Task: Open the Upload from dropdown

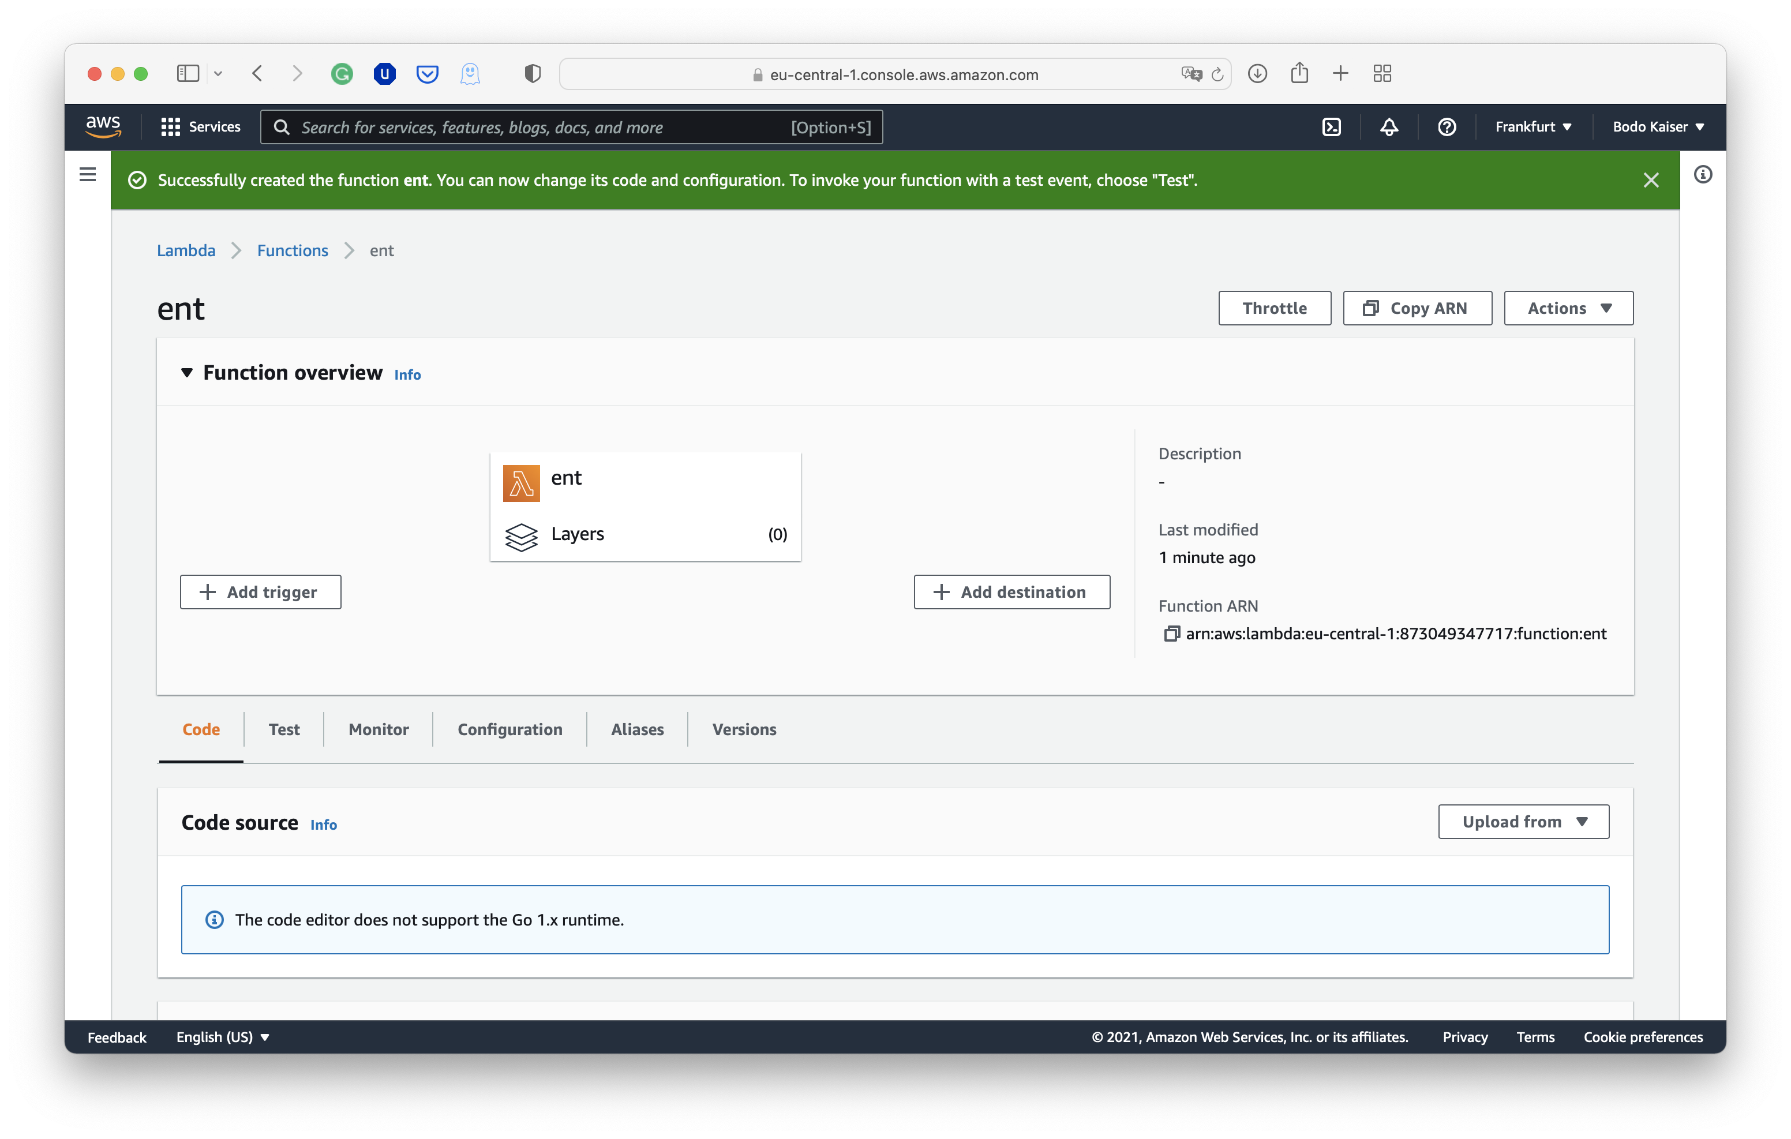Action: (1523, 821)
